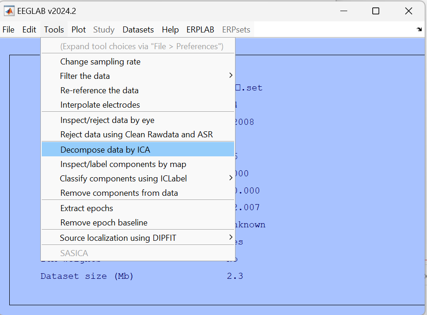The width and height of the screenshot is (427, 315).
Task: Choose Inspect/label components by map
Action: 138,164
